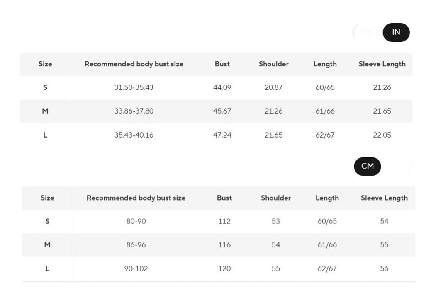The image size is (448, 307).
Task: Click the 31.50-35.43 bust range cell
Action: tap(134, 87)
